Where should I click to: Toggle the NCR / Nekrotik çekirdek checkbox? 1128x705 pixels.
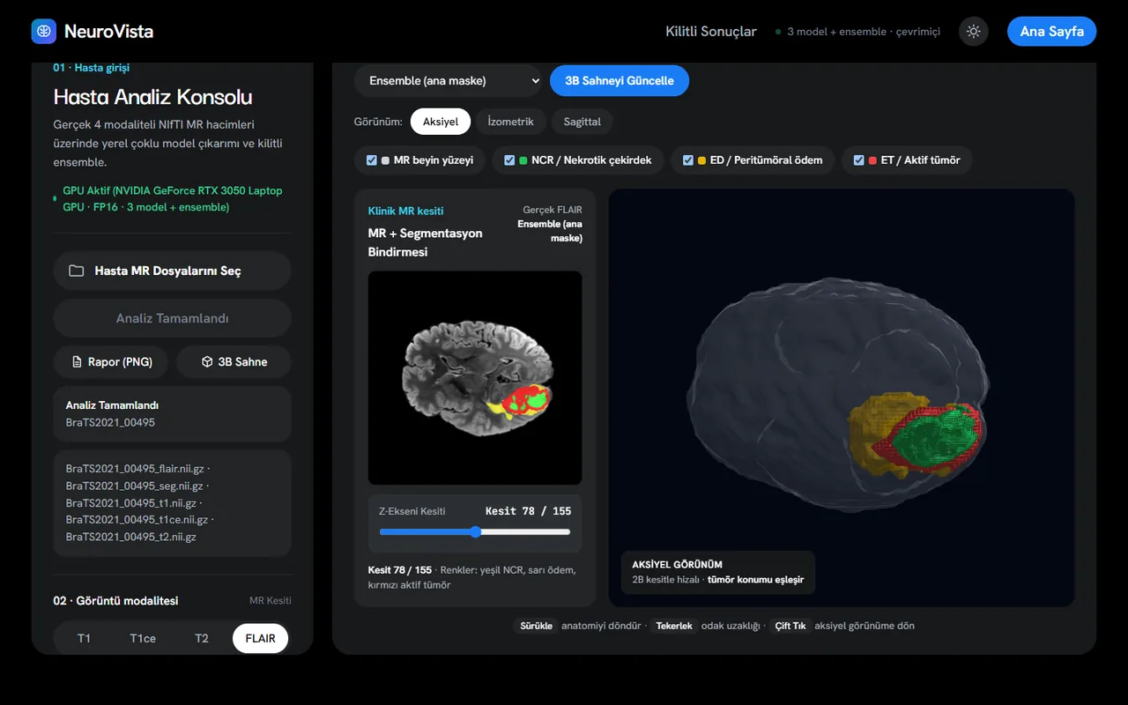509,160
